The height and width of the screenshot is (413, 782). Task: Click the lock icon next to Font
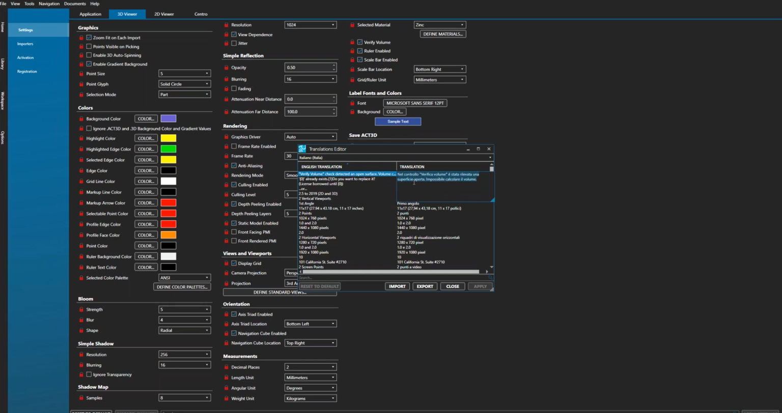click(352, 103)
